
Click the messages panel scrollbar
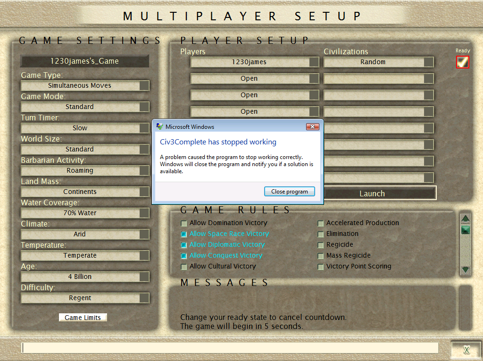pos(466,308)
